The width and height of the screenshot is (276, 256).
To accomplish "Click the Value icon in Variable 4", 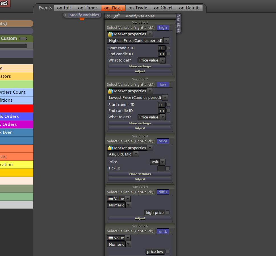I will click(111, 199).
